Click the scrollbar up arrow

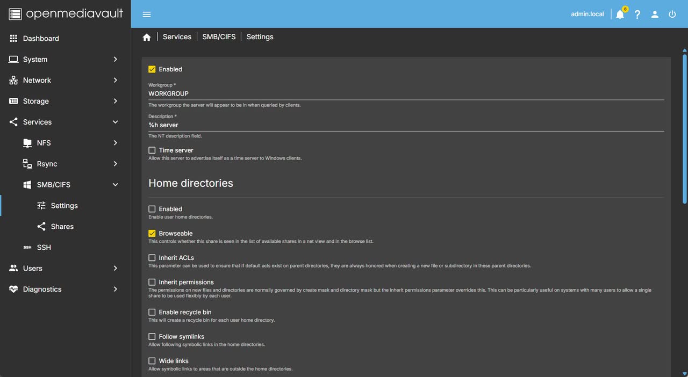pos(684,50)
